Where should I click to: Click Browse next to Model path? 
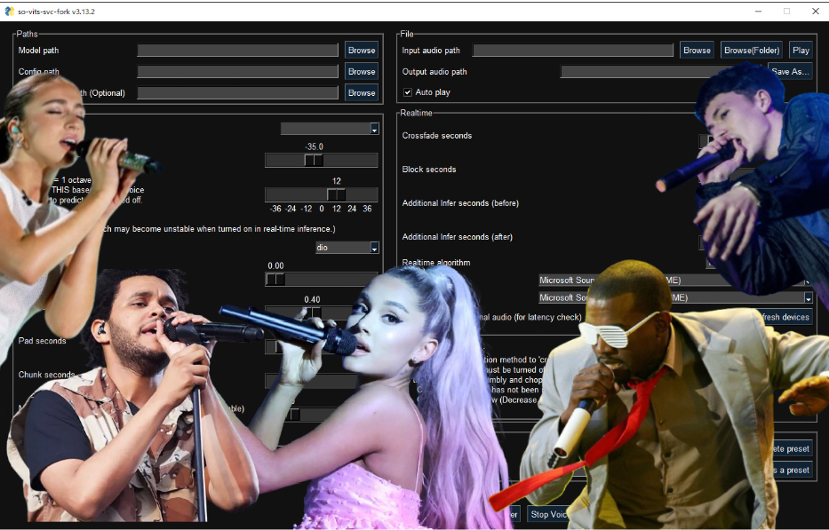362,51
